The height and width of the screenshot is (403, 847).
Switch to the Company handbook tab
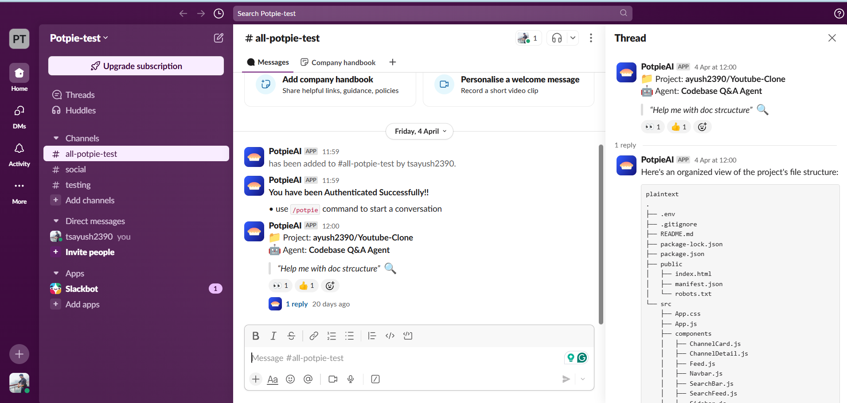coord(338,62)
